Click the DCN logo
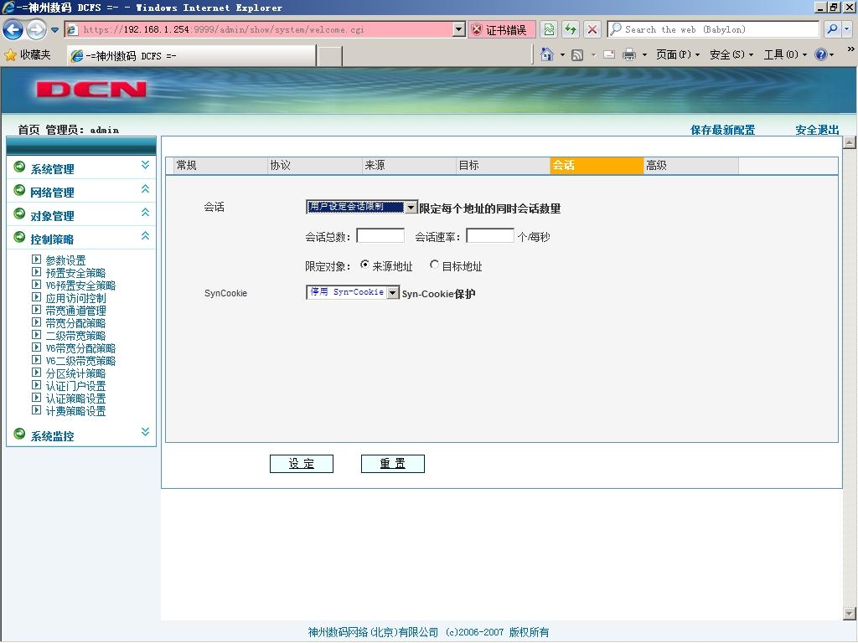The image size is (858, 643). [x=91, y=90]
